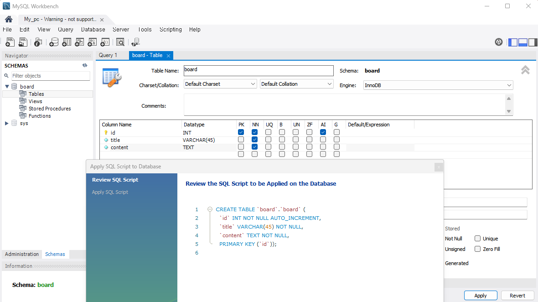Collapse the board schema tree node
The width and height of the screenshot is (538, 302).
coord(7,87)
